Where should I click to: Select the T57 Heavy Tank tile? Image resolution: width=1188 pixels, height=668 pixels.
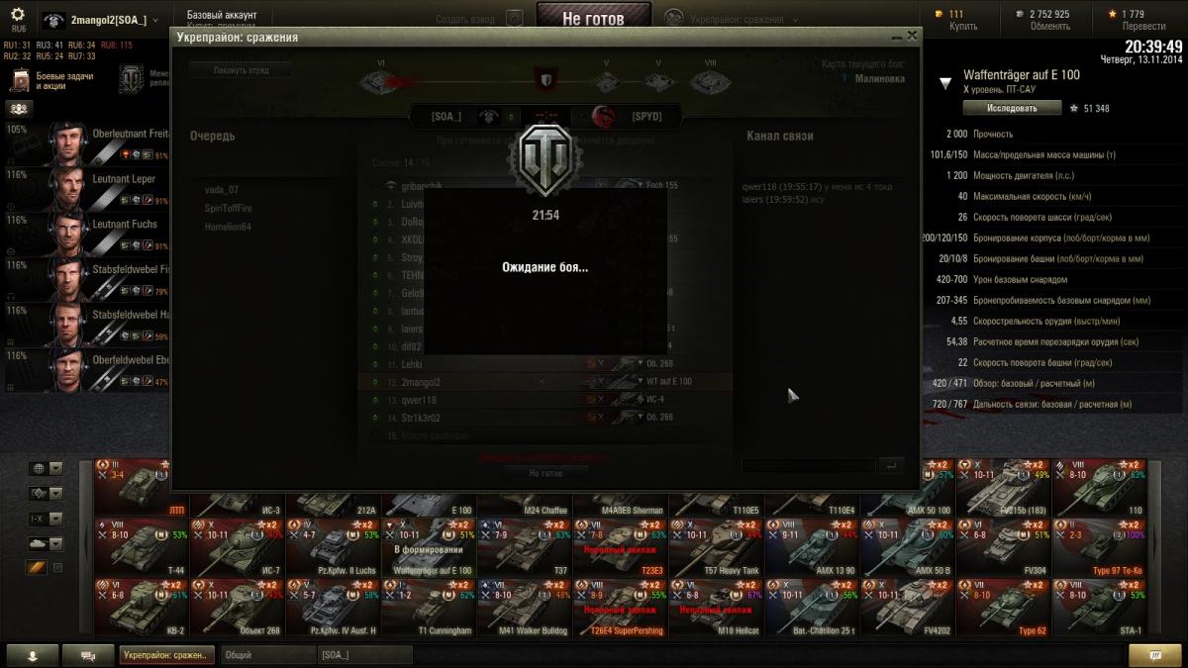pyautogui.click(x=717, y=547)
